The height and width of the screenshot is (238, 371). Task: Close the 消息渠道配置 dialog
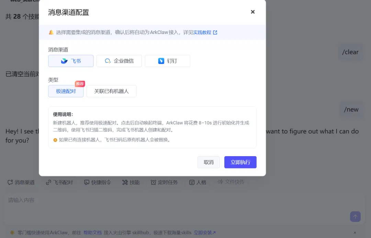coord(253,12)
